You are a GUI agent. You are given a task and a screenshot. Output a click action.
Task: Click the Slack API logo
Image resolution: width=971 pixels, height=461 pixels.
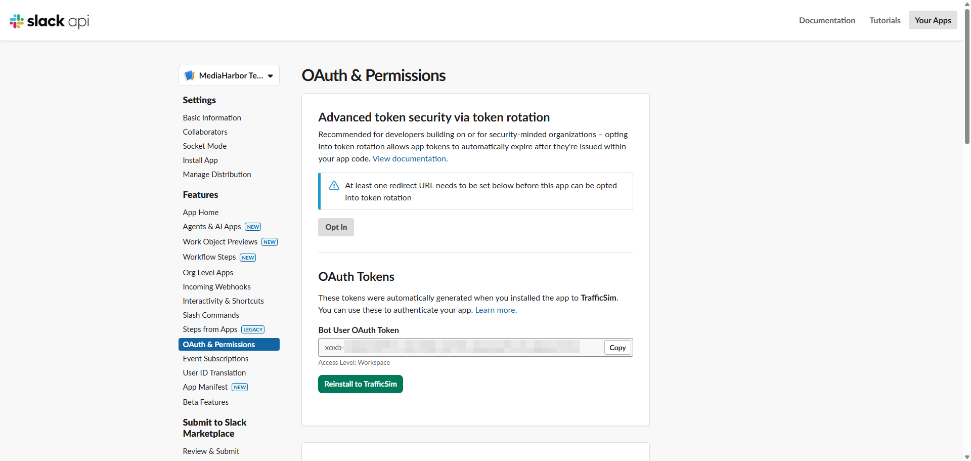[49, 21]
